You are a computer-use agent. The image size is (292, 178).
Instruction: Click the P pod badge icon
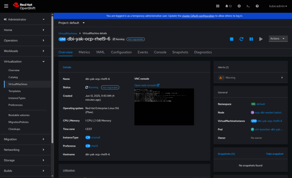(x=253, y=130)
